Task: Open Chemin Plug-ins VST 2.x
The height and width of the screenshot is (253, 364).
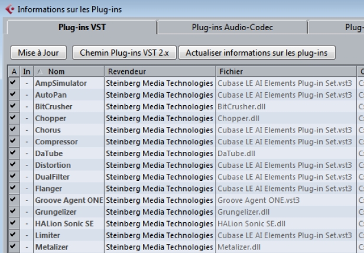Action: click(125, 53)
